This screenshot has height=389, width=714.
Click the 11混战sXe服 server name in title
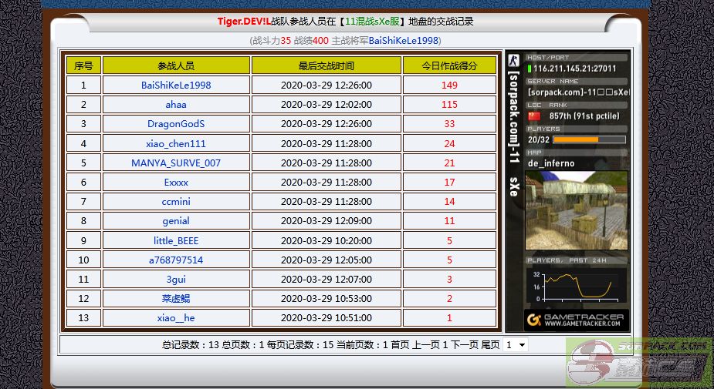point(374,22)
